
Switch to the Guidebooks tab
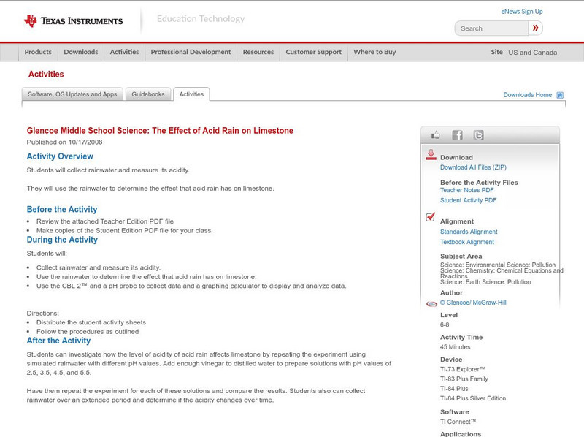[148, 94]
